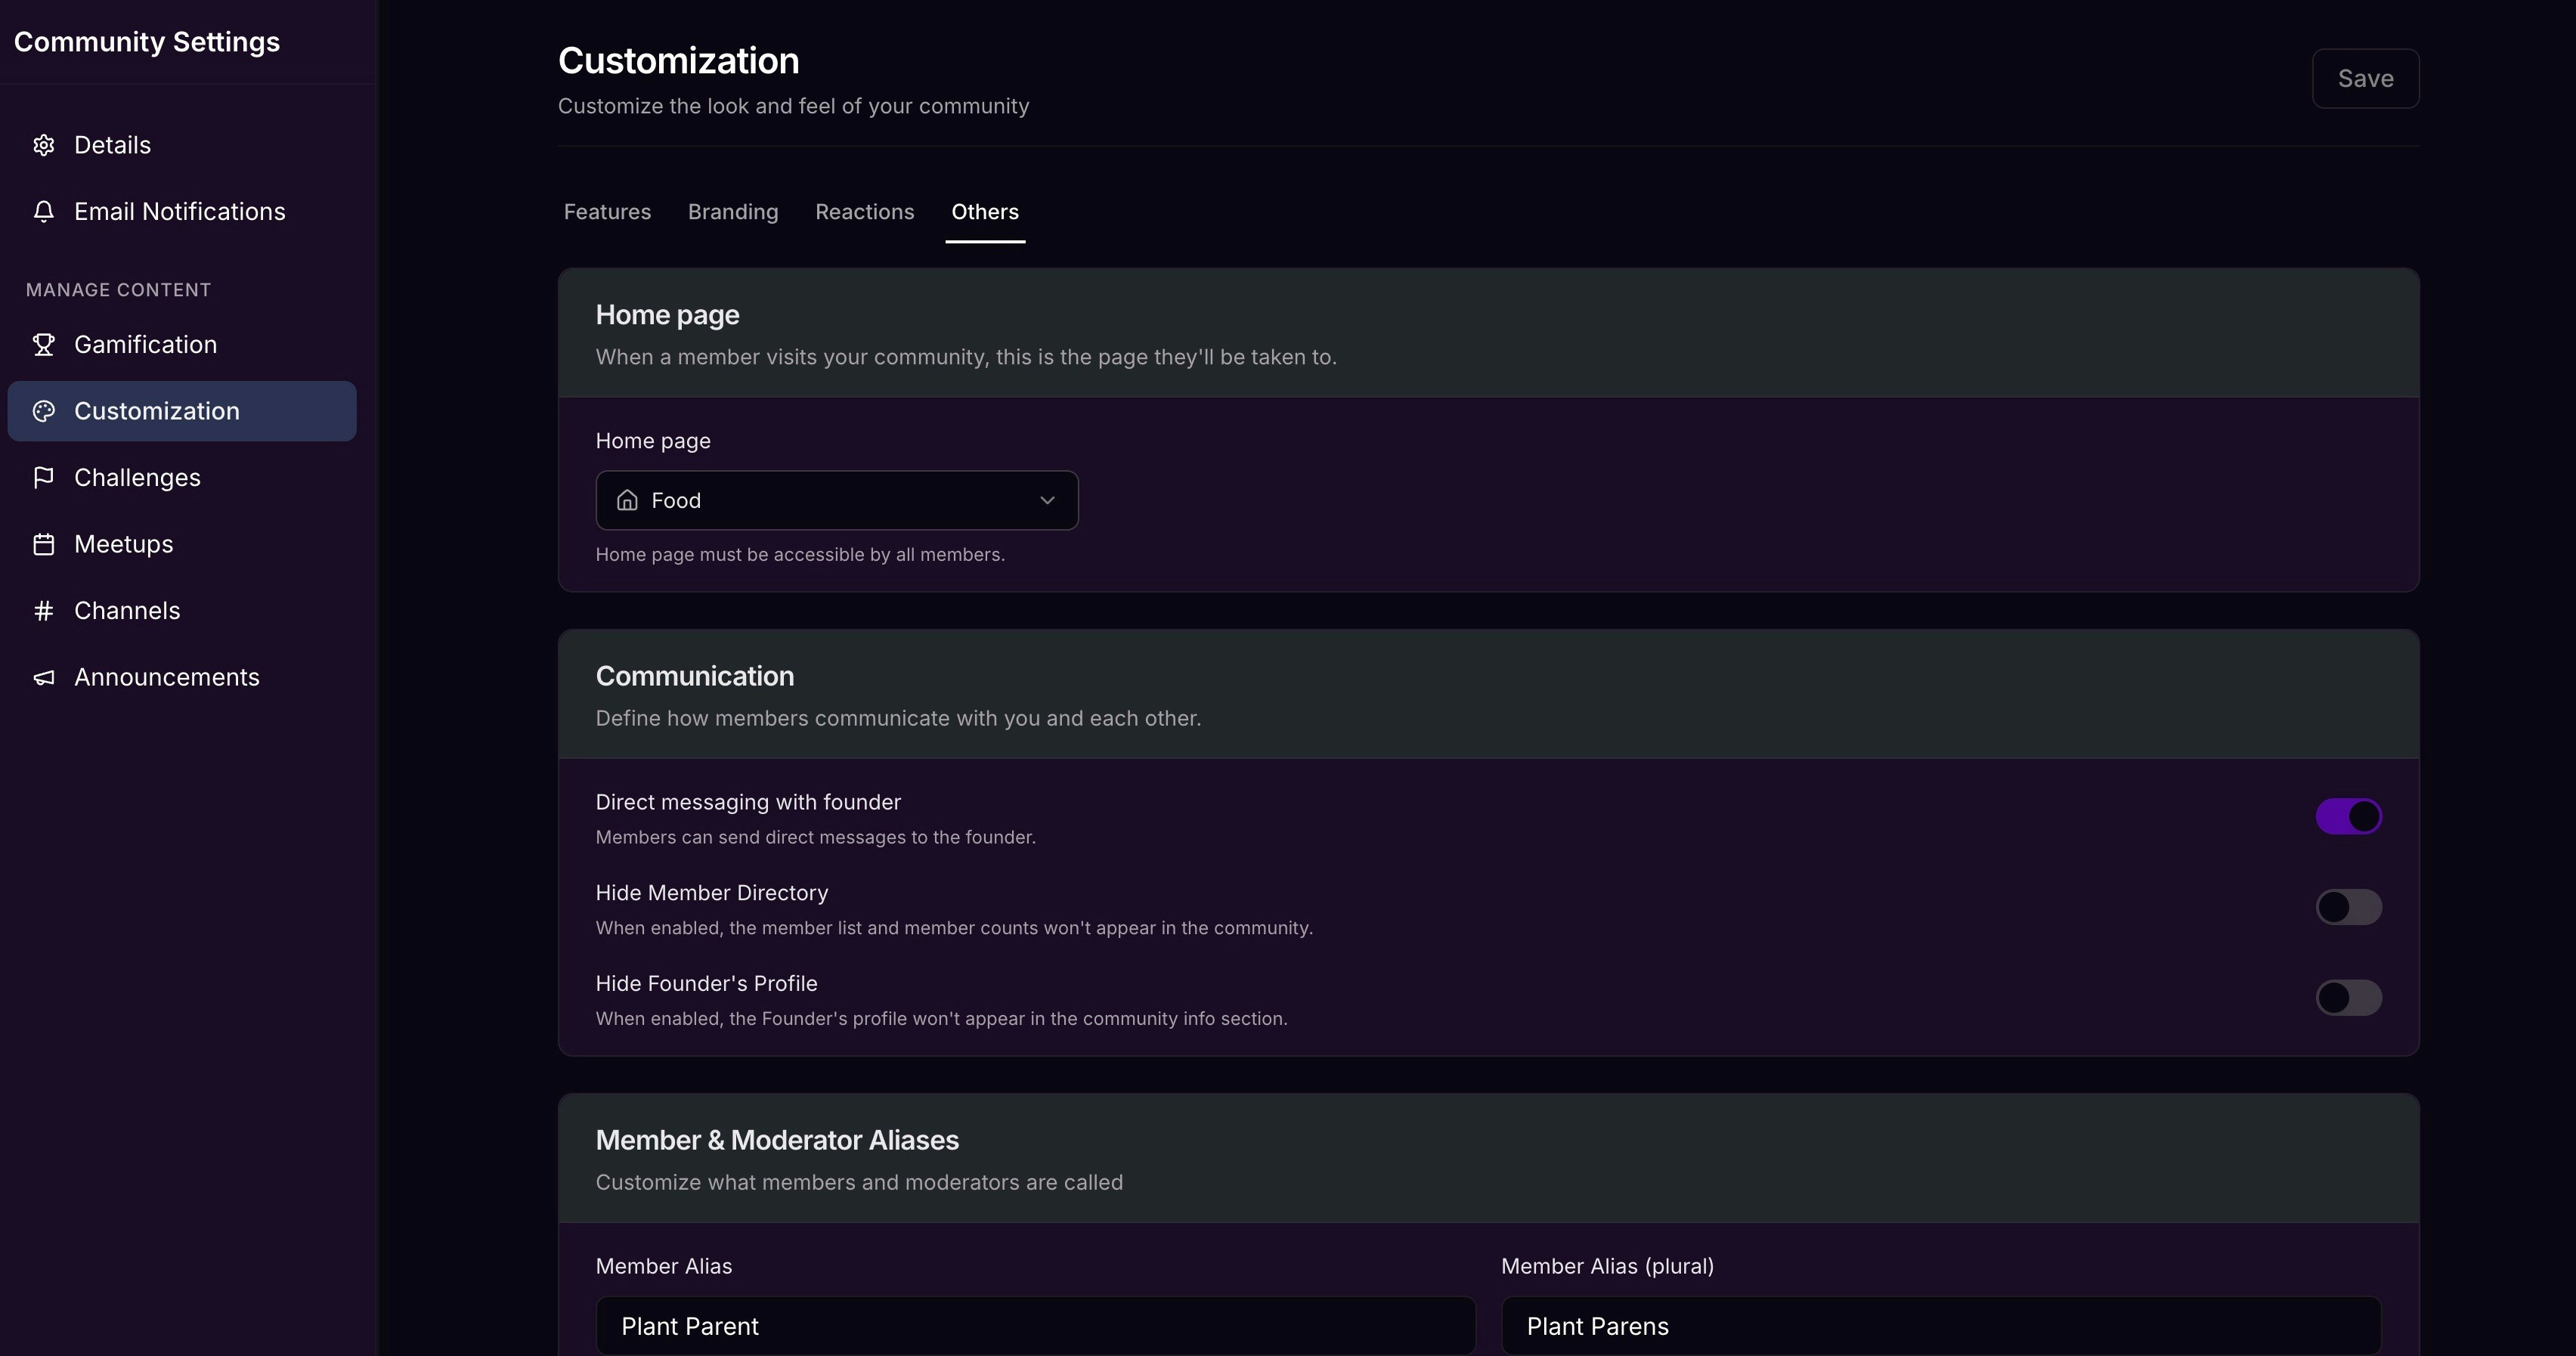This screenshot has height=1356, width=2576.
Task: Click the Gamification trophy icon
Action: tap(43, 344)
